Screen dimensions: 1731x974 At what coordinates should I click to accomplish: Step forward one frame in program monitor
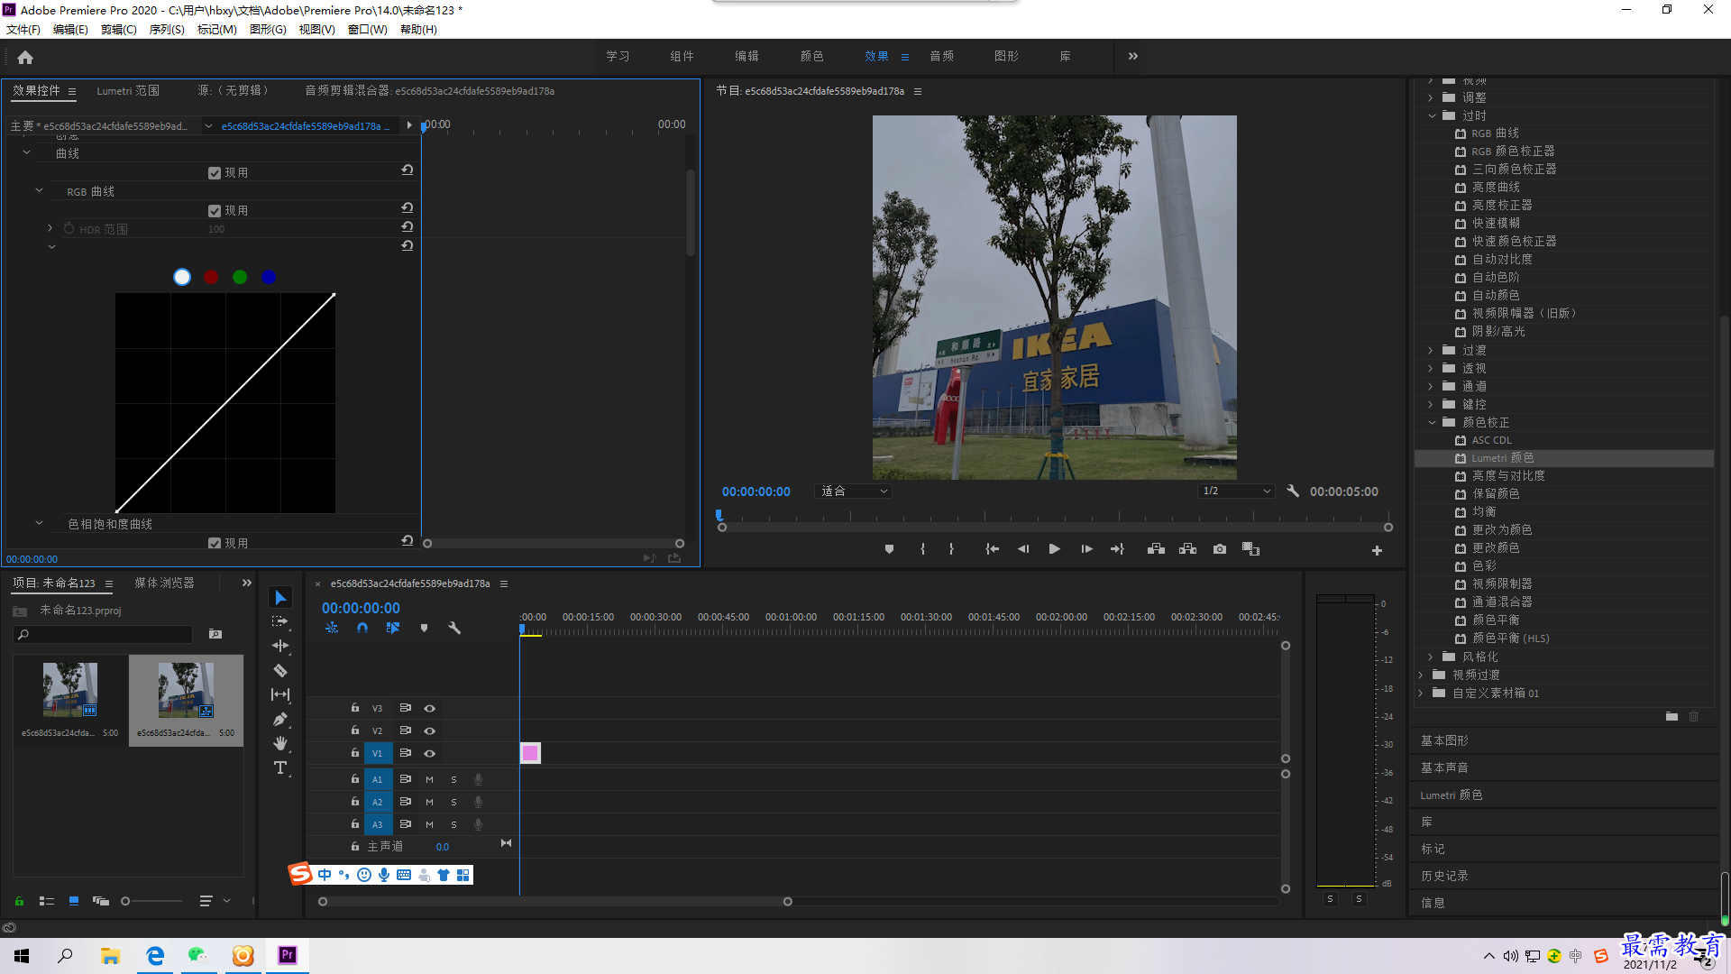click(x=1086, y=549)
